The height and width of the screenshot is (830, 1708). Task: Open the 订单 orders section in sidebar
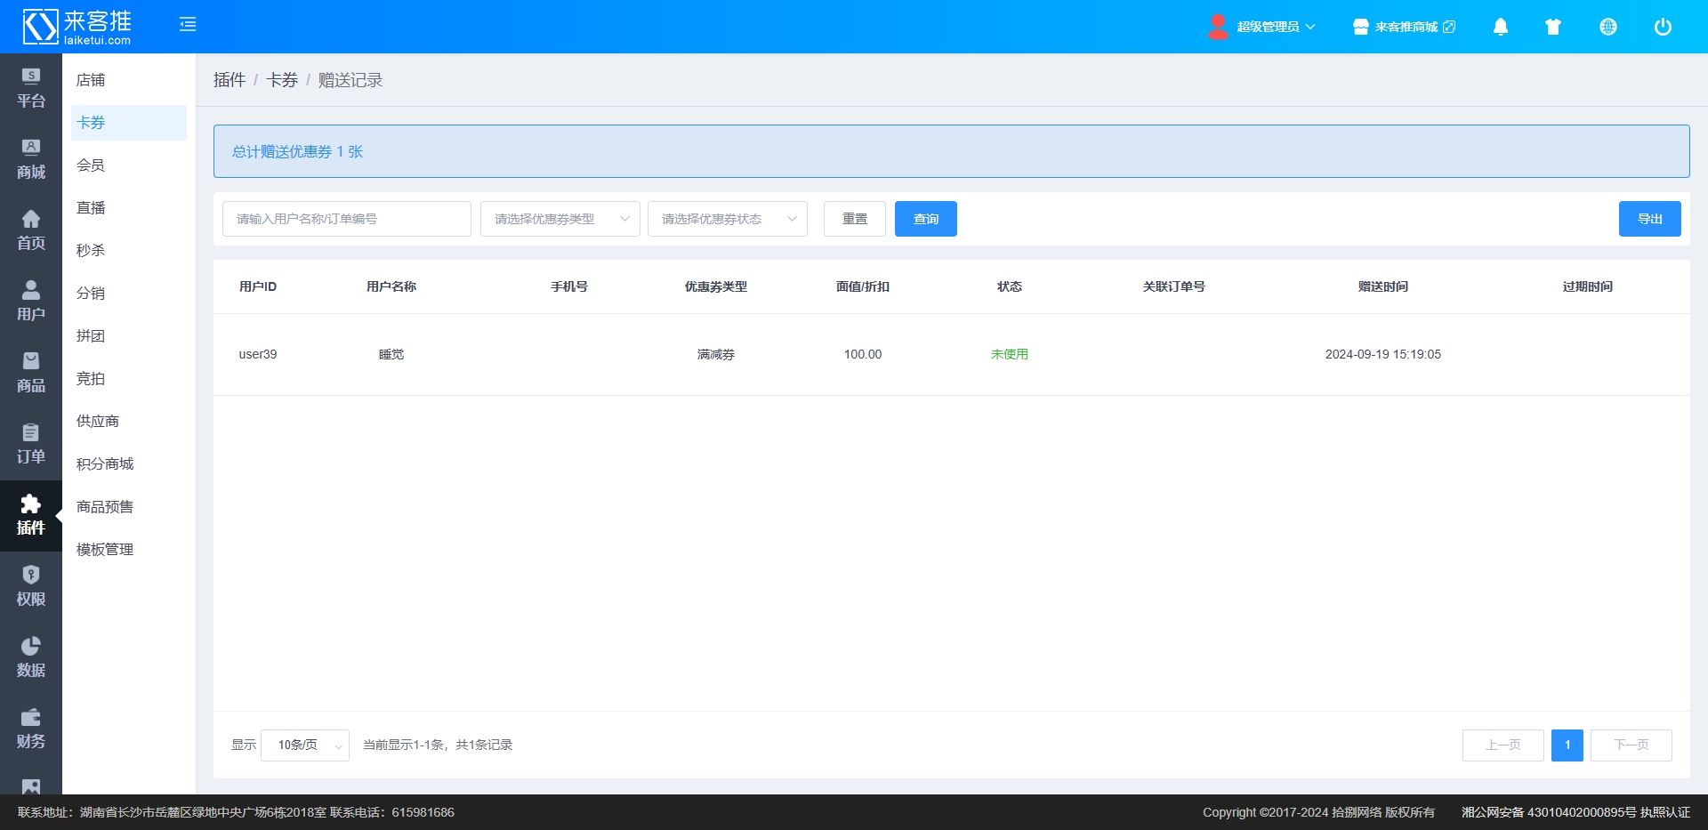click(x=31, y=444)
